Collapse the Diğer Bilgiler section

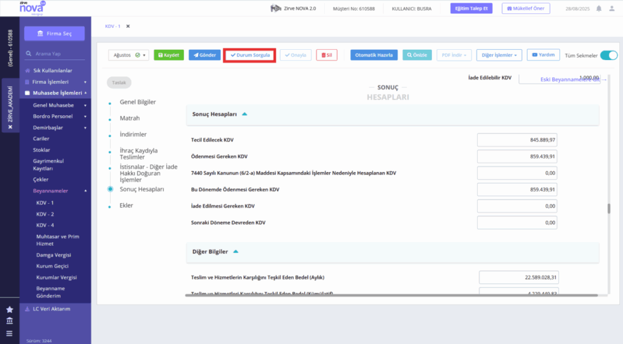click(236, 252)
